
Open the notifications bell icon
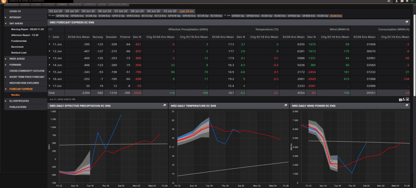(407, 1)
